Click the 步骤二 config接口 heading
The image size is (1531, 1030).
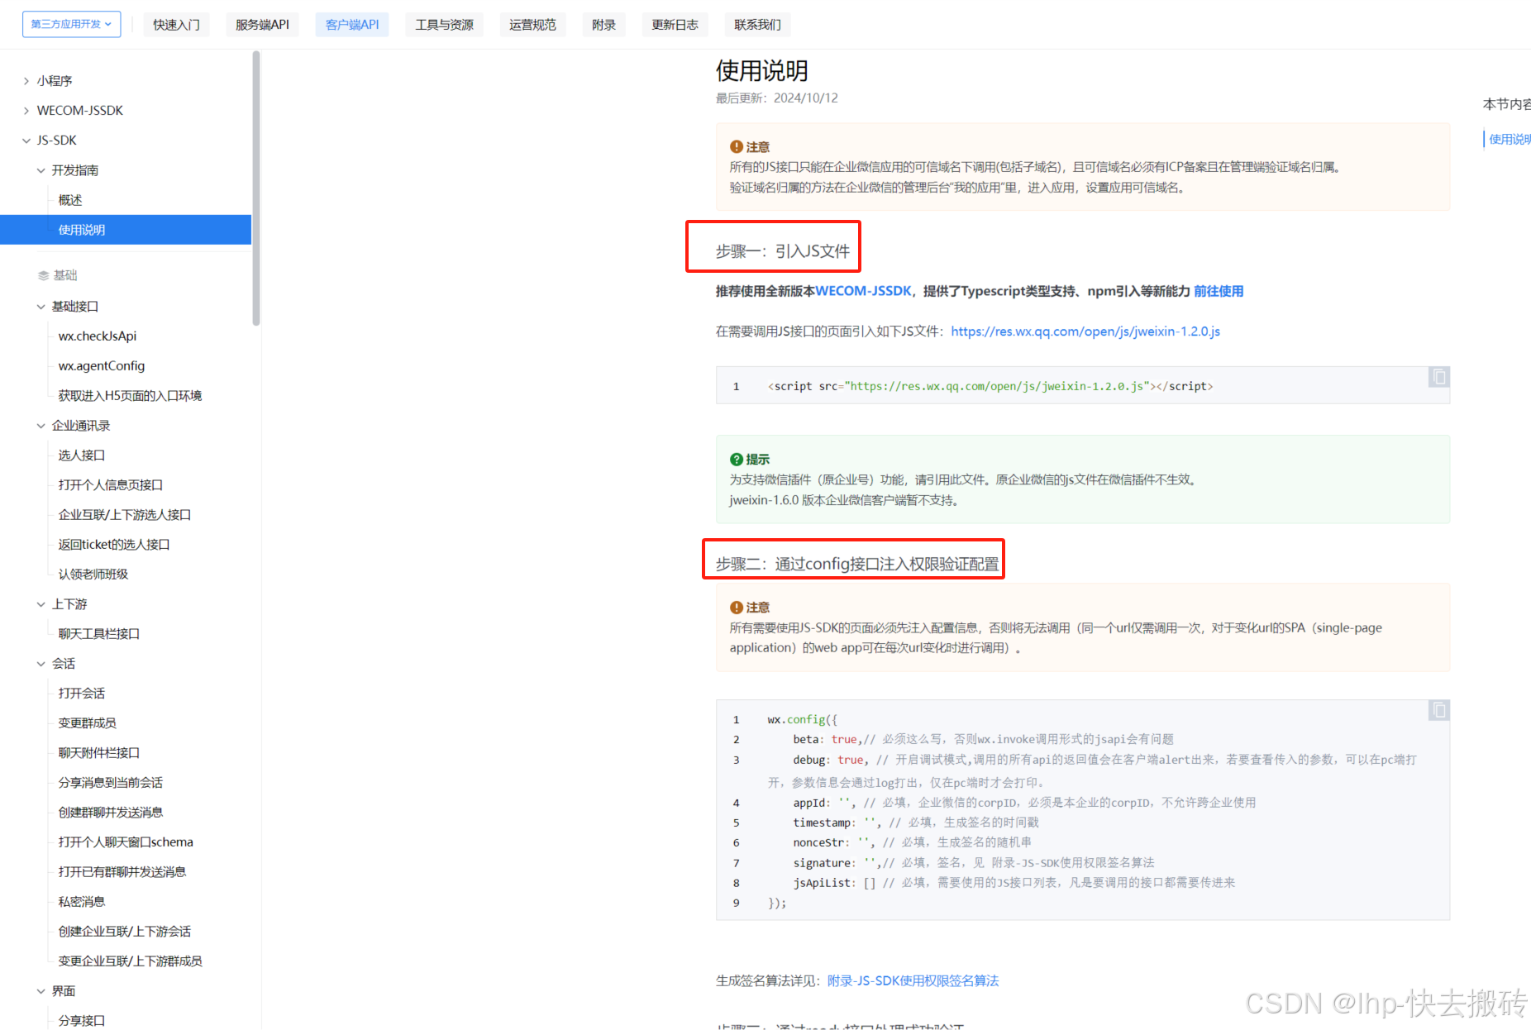pyautogui.click(x=857, y=564)
